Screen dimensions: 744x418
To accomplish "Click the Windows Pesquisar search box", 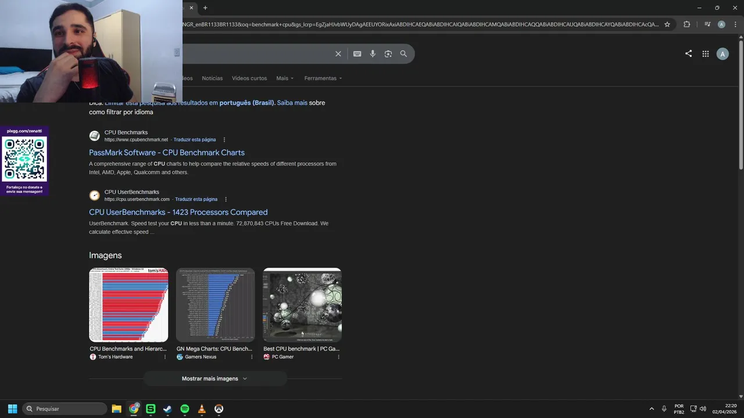I will point(65,409).
